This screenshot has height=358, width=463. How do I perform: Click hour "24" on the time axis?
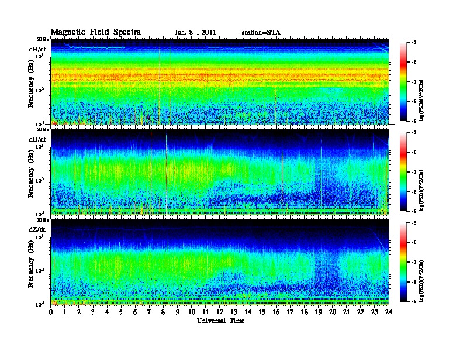389,312
